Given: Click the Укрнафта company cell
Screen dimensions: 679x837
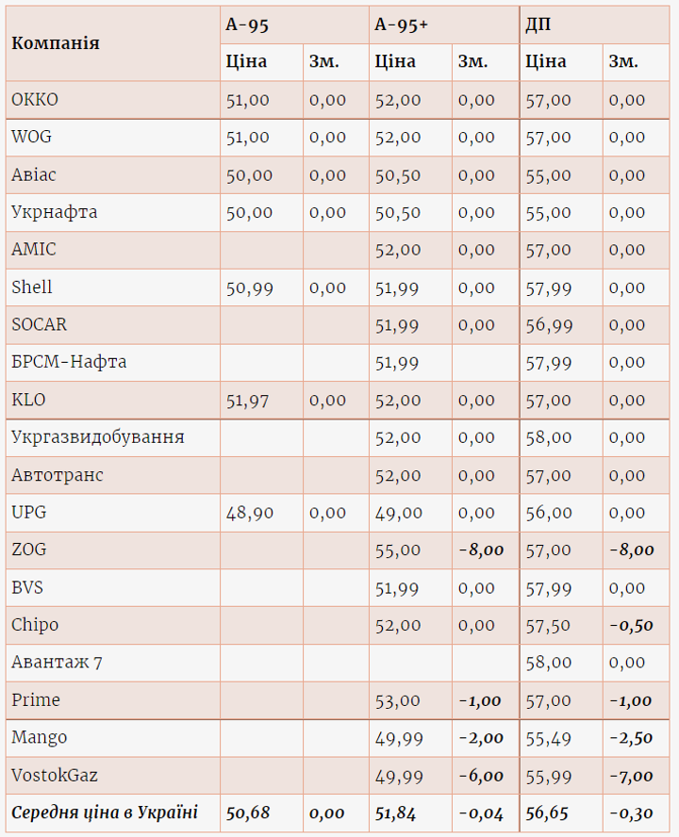Looking at the screenshot, I should pos(54,212).
